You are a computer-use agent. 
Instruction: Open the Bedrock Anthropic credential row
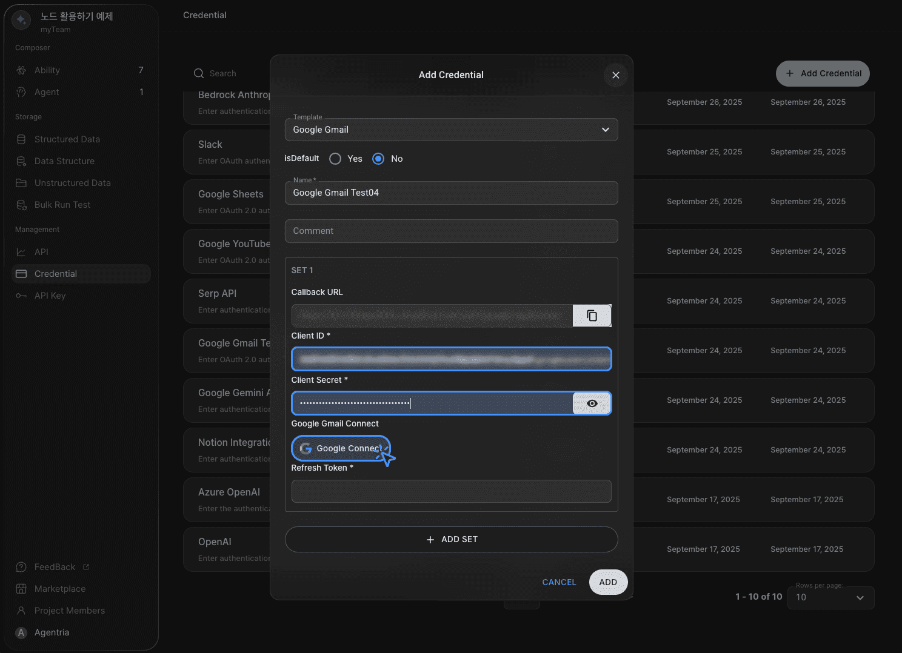tap(529, 107)
